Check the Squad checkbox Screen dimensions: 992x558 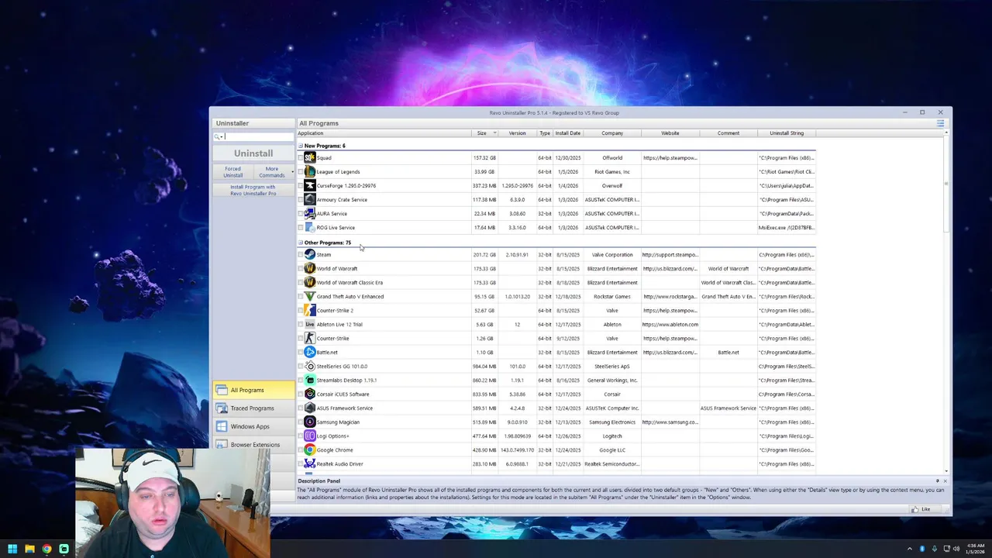[301, 158]
